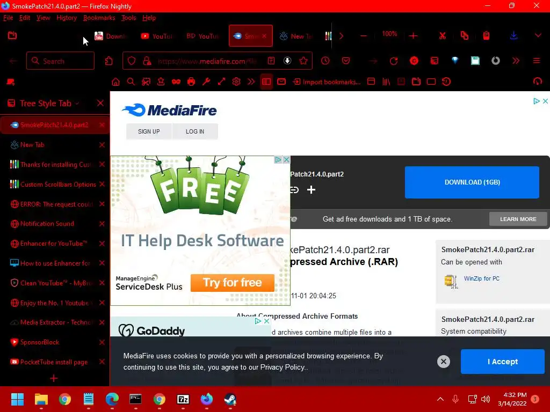The width and height of the screenshot is (550, 412).
Task: Switch to the New Tab tab in tab bar
Action: point(296,36)
